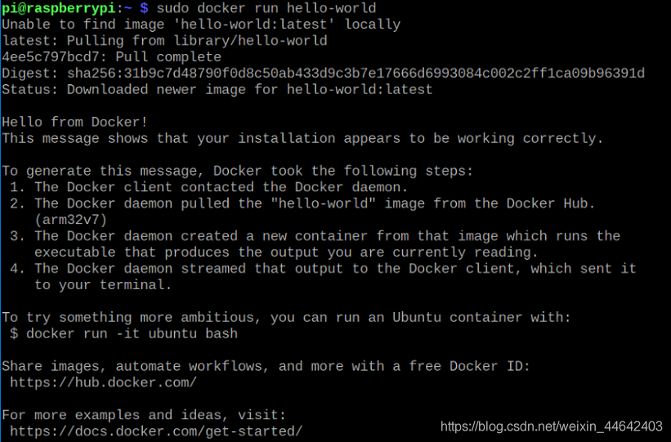Click step 4 about streamed output
The height and width of the screenshot is (442, 671).
click(323, 268)
